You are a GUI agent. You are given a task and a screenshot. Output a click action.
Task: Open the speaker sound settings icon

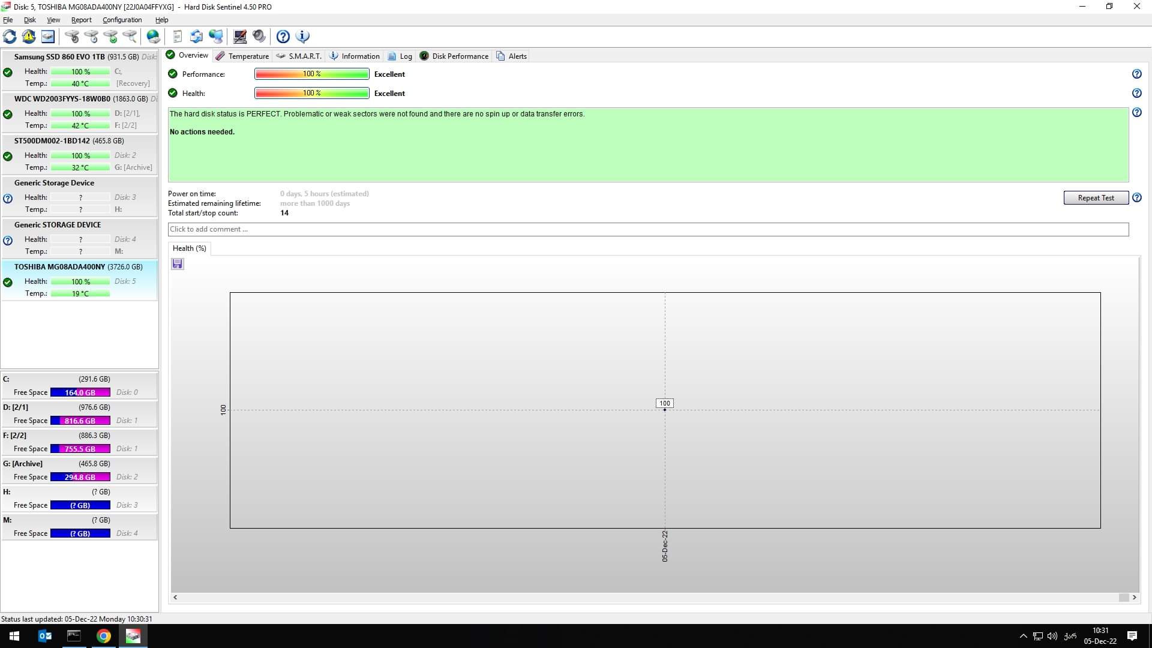point(259,37)
